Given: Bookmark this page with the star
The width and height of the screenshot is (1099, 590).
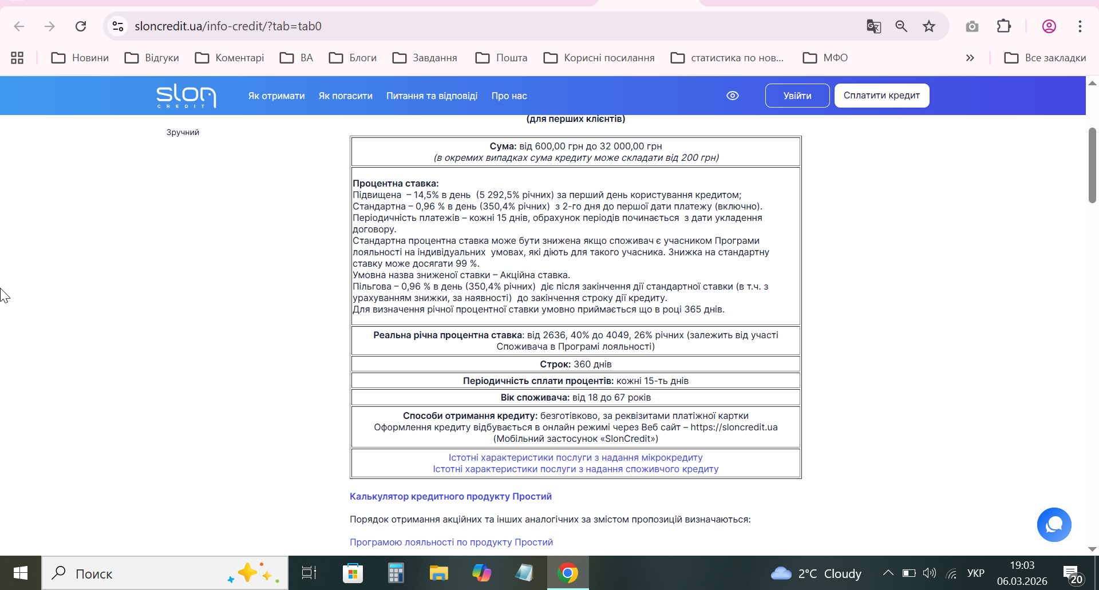Looking at the screenshot, I should coord(929,26).
